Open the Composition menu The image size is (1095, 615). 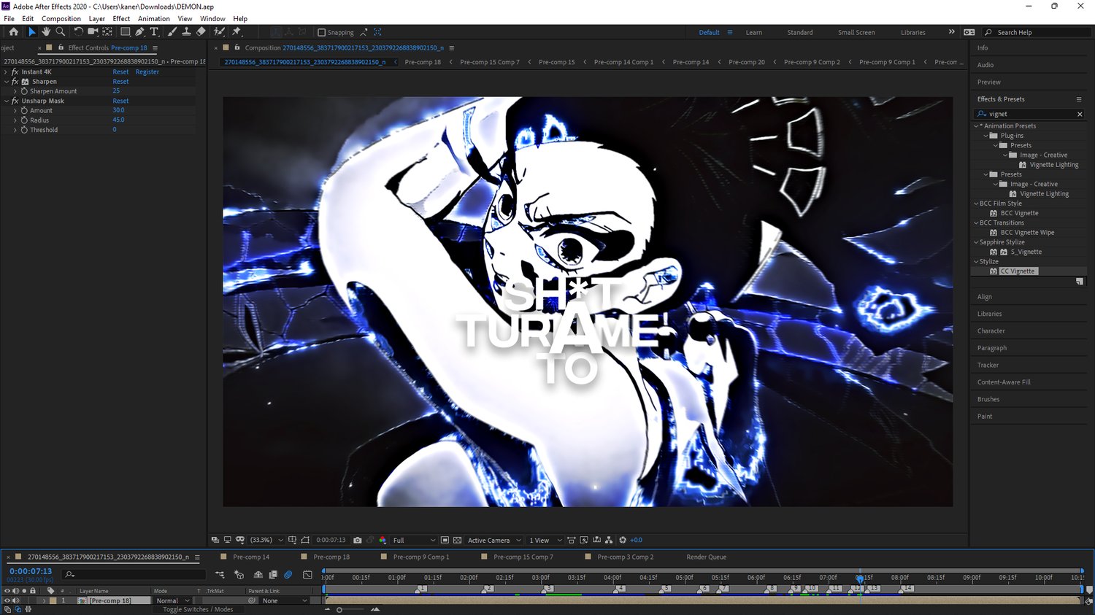(x=61, y=19)
